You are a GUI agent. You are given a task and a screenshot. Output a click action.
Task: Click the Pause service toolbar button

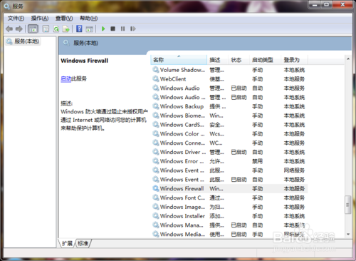[122, 29]
